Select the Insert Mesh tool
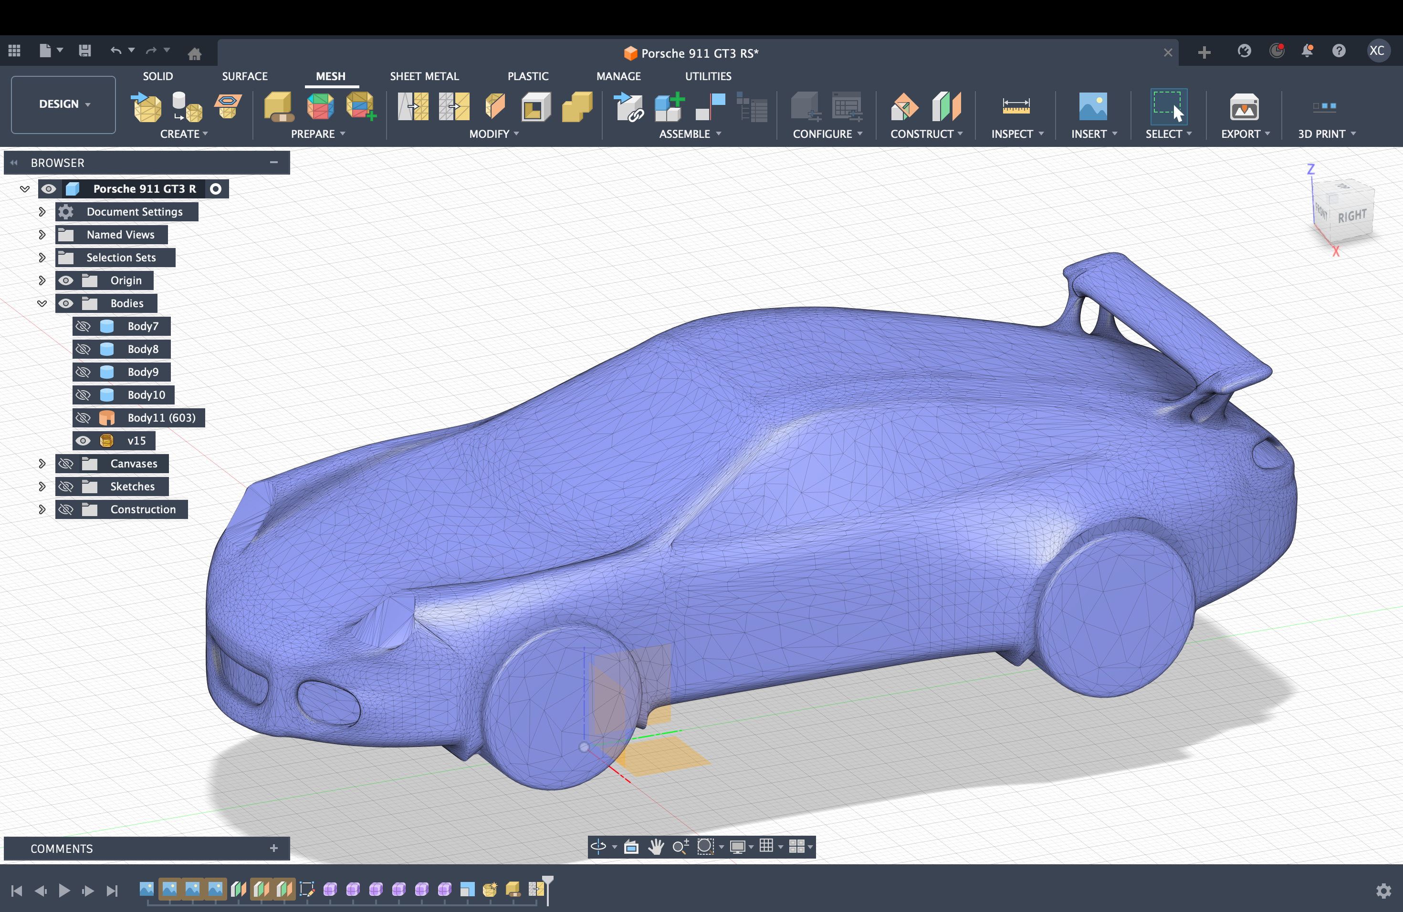This screenshot has width=1403, height=912. [146, 107]
